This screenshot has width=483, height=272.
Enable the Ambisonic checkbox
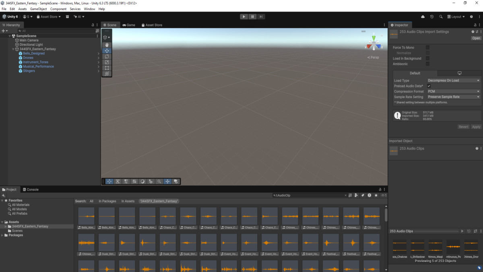click(428, 64)
